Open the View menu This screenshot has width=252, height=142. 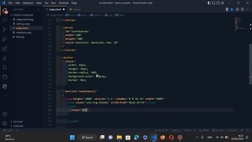tap(39, 3)
